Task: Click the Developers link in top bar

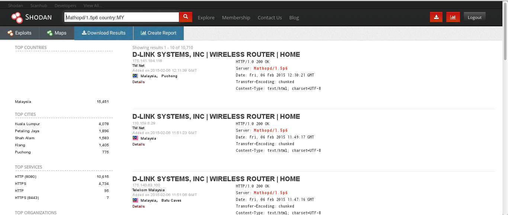Action: 65,6
